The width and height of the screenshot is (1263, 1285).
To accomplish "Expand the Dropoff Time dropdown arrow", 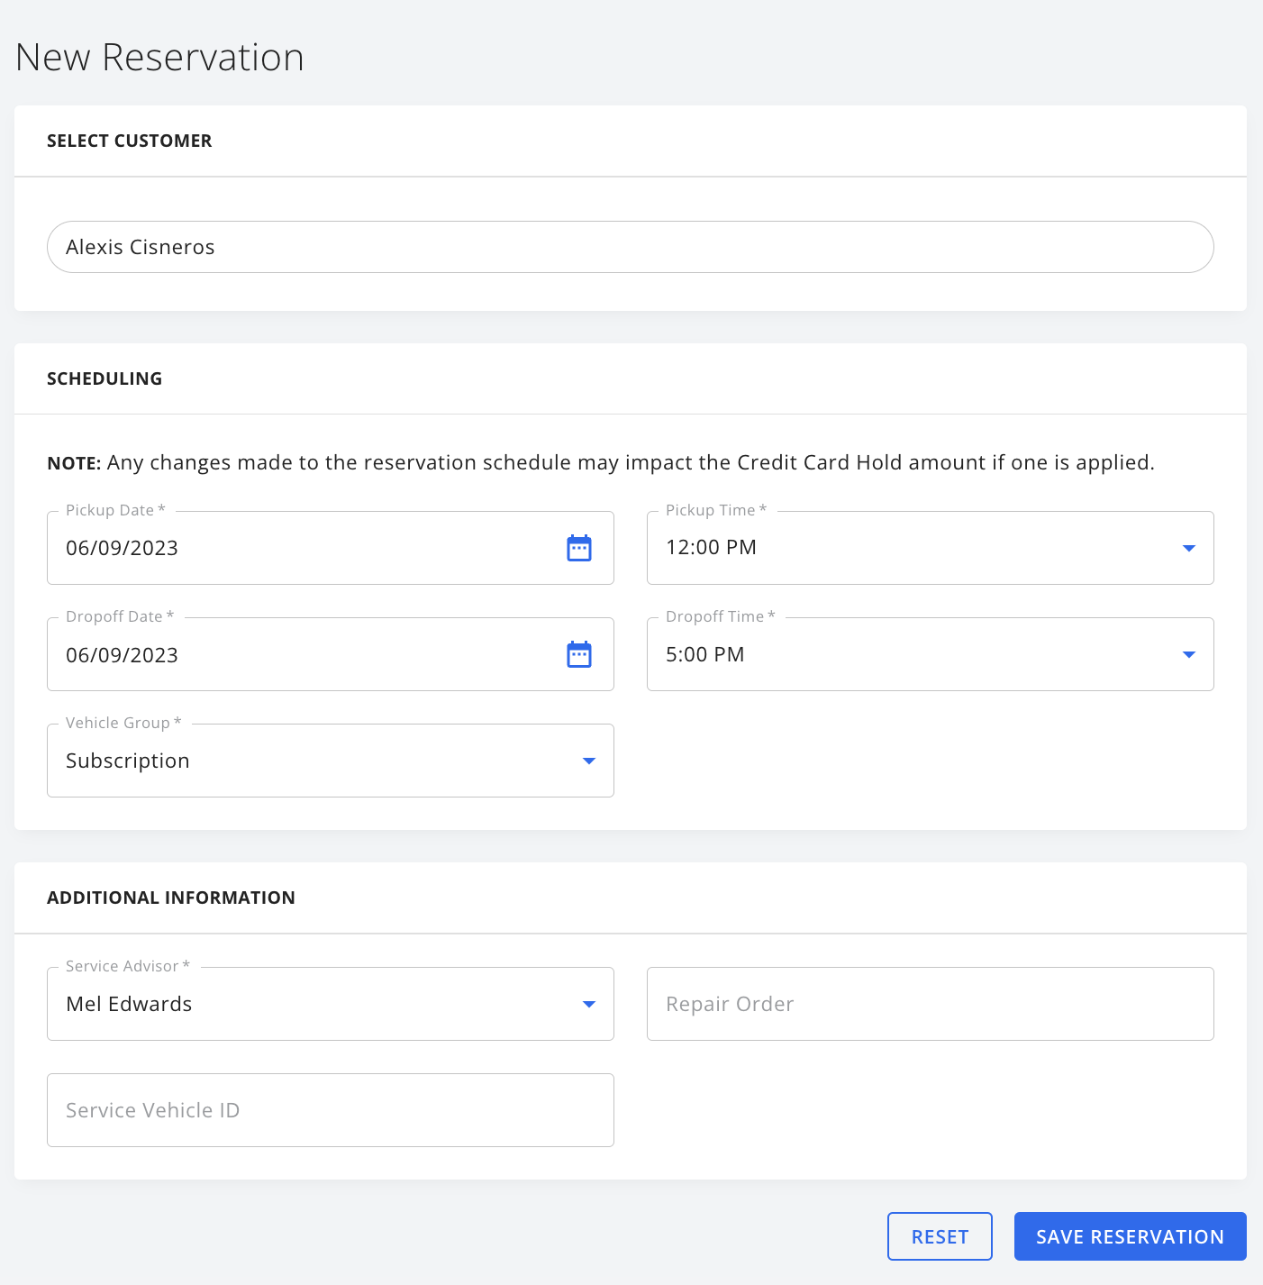I will point(1189,654).
